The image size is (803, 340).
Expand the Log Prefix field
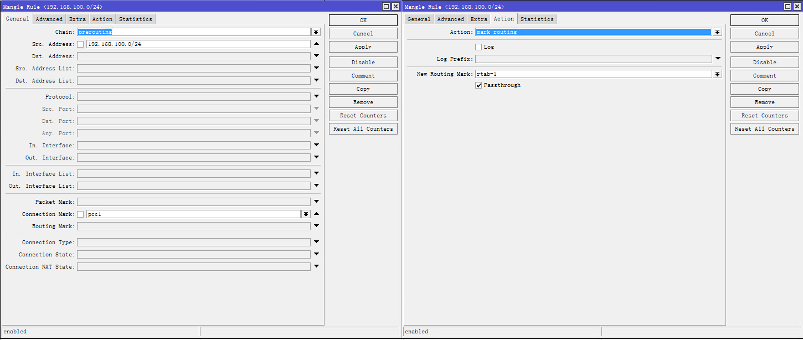[718, 59]
